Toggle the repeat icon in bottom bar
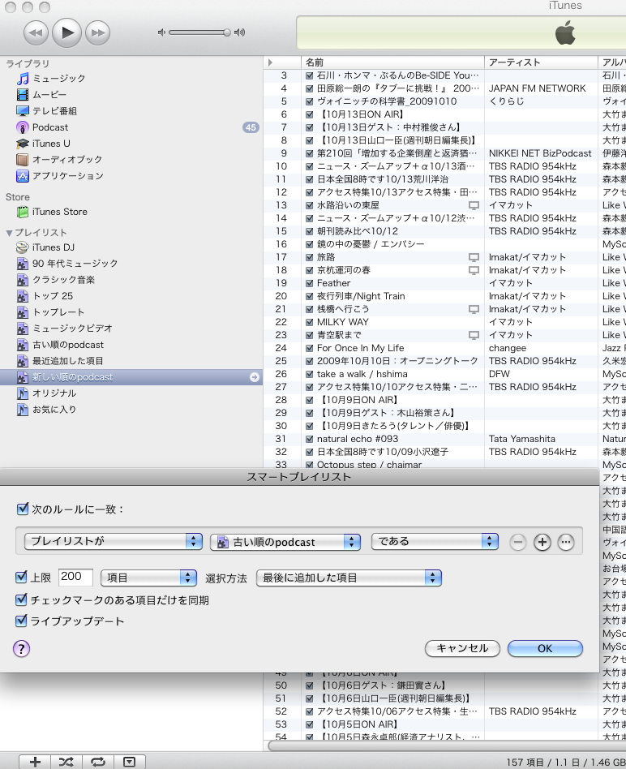 pos(98,762)
